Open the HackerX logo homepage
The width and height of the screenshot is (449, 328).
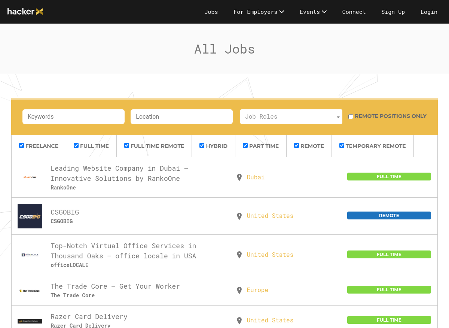click(x=25, y=12)
